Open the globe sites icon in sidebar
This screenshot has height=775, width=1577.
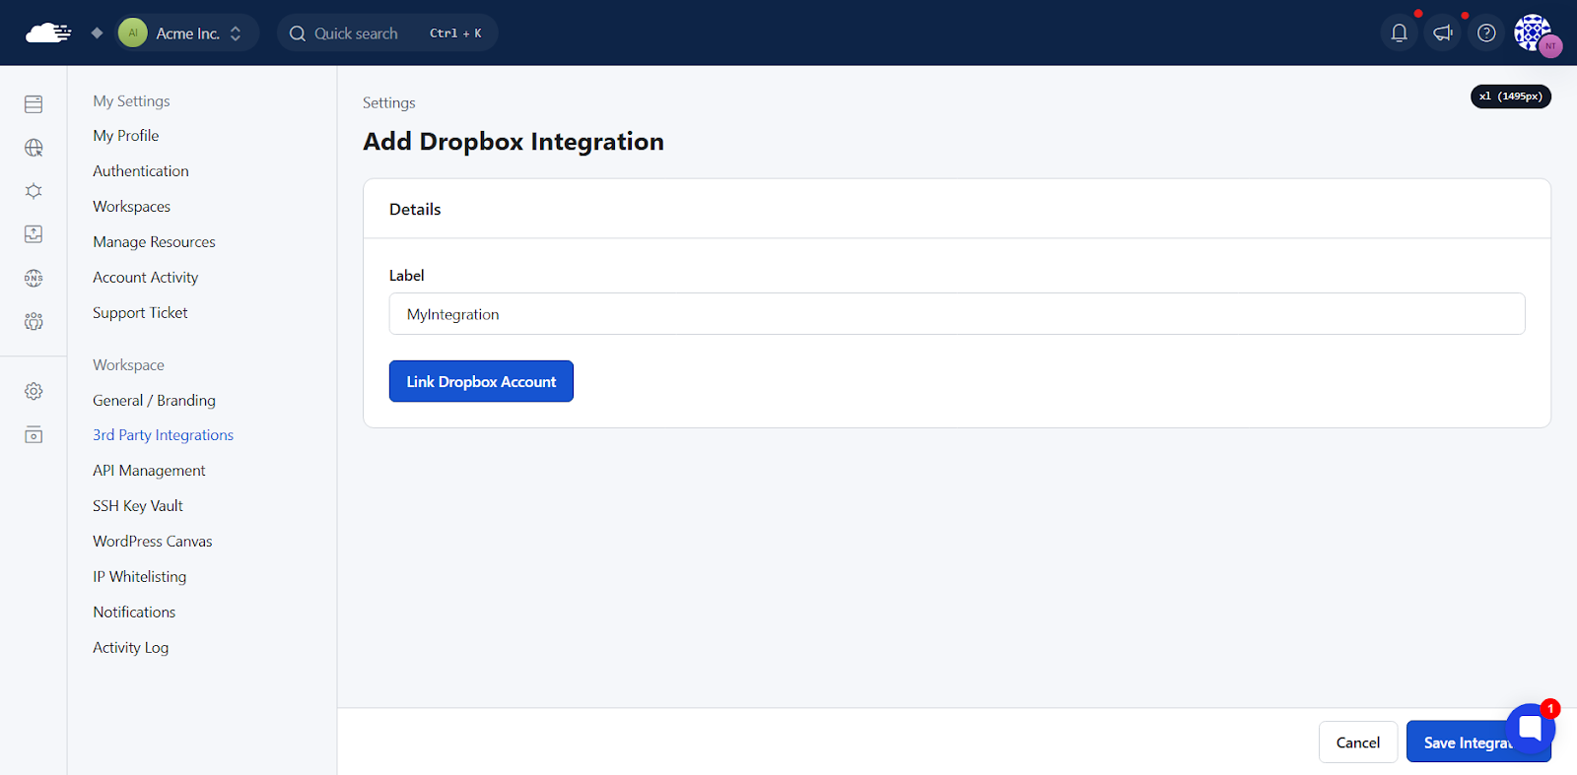pyautogui.click(x=34, y=148)
